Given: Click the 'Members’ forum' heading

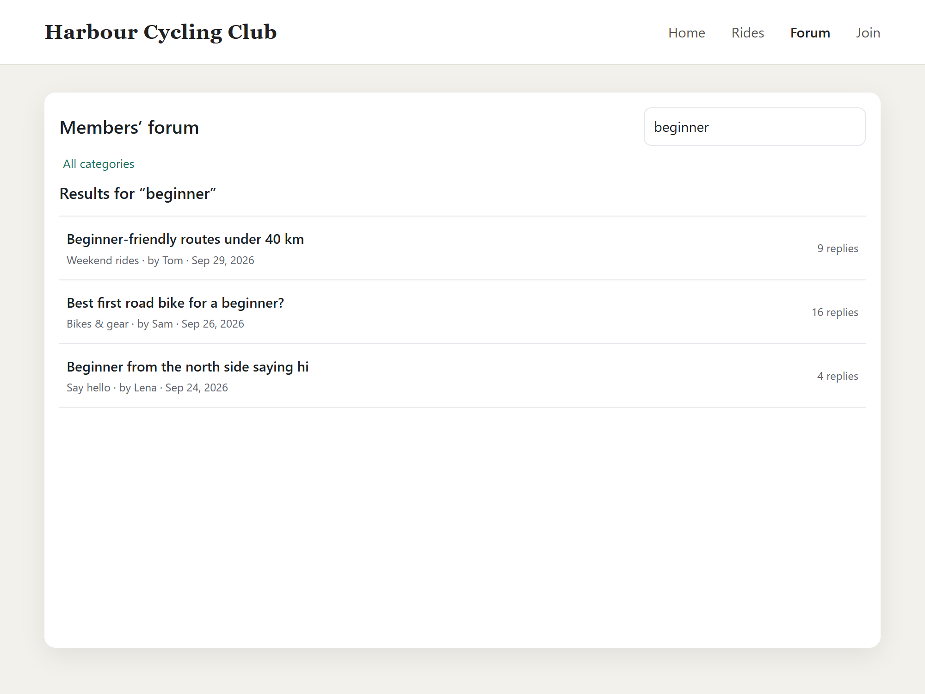Looking at the screenshot, I should (129, 127).
